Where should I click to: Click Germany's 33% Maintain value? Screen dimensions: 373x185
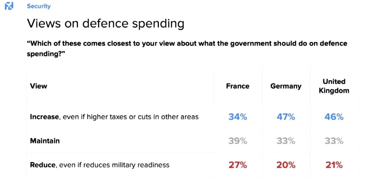(x=286, y=141)
